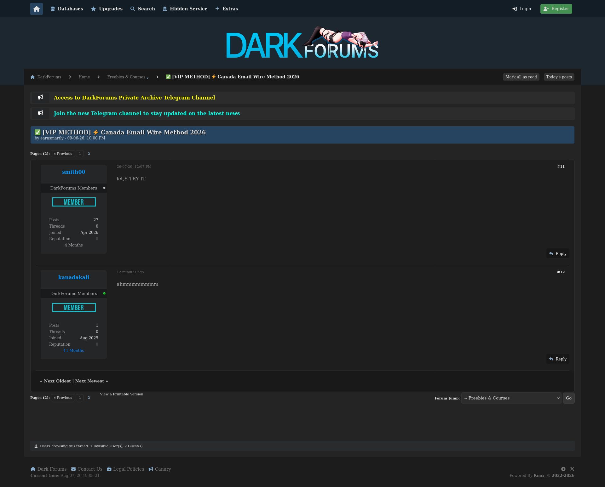605x487 pixels.
Task: Open the Databases menu
Action: [x=67, y=9]
